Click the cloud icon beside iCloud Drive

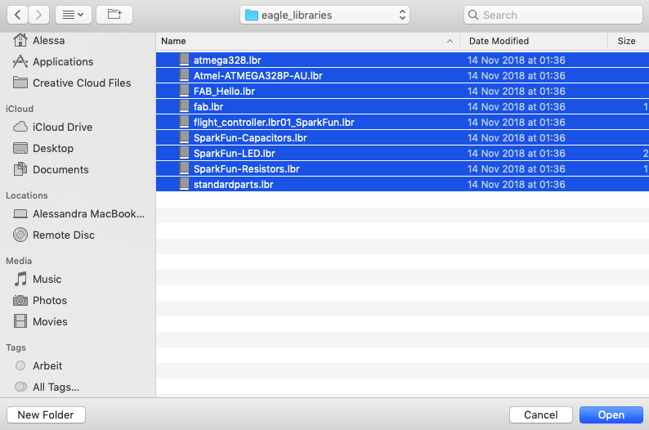pos(20,127)
